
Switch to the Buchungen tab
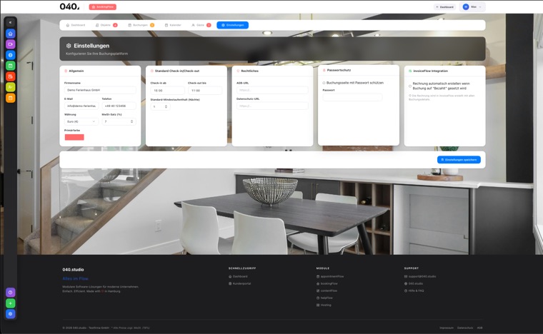141,25
